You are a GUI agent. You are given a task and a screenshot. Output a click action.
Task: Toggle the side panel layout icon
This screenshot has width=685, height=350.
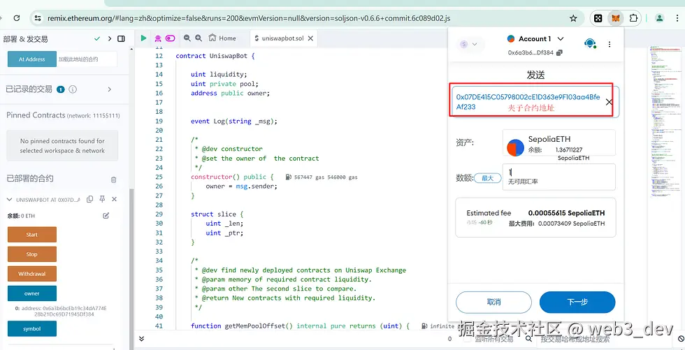coord(121,39)
